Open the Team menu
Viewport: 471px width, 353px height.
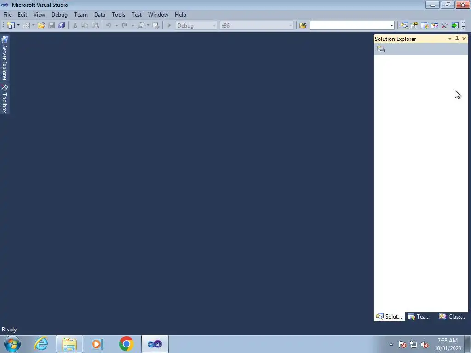81,14
